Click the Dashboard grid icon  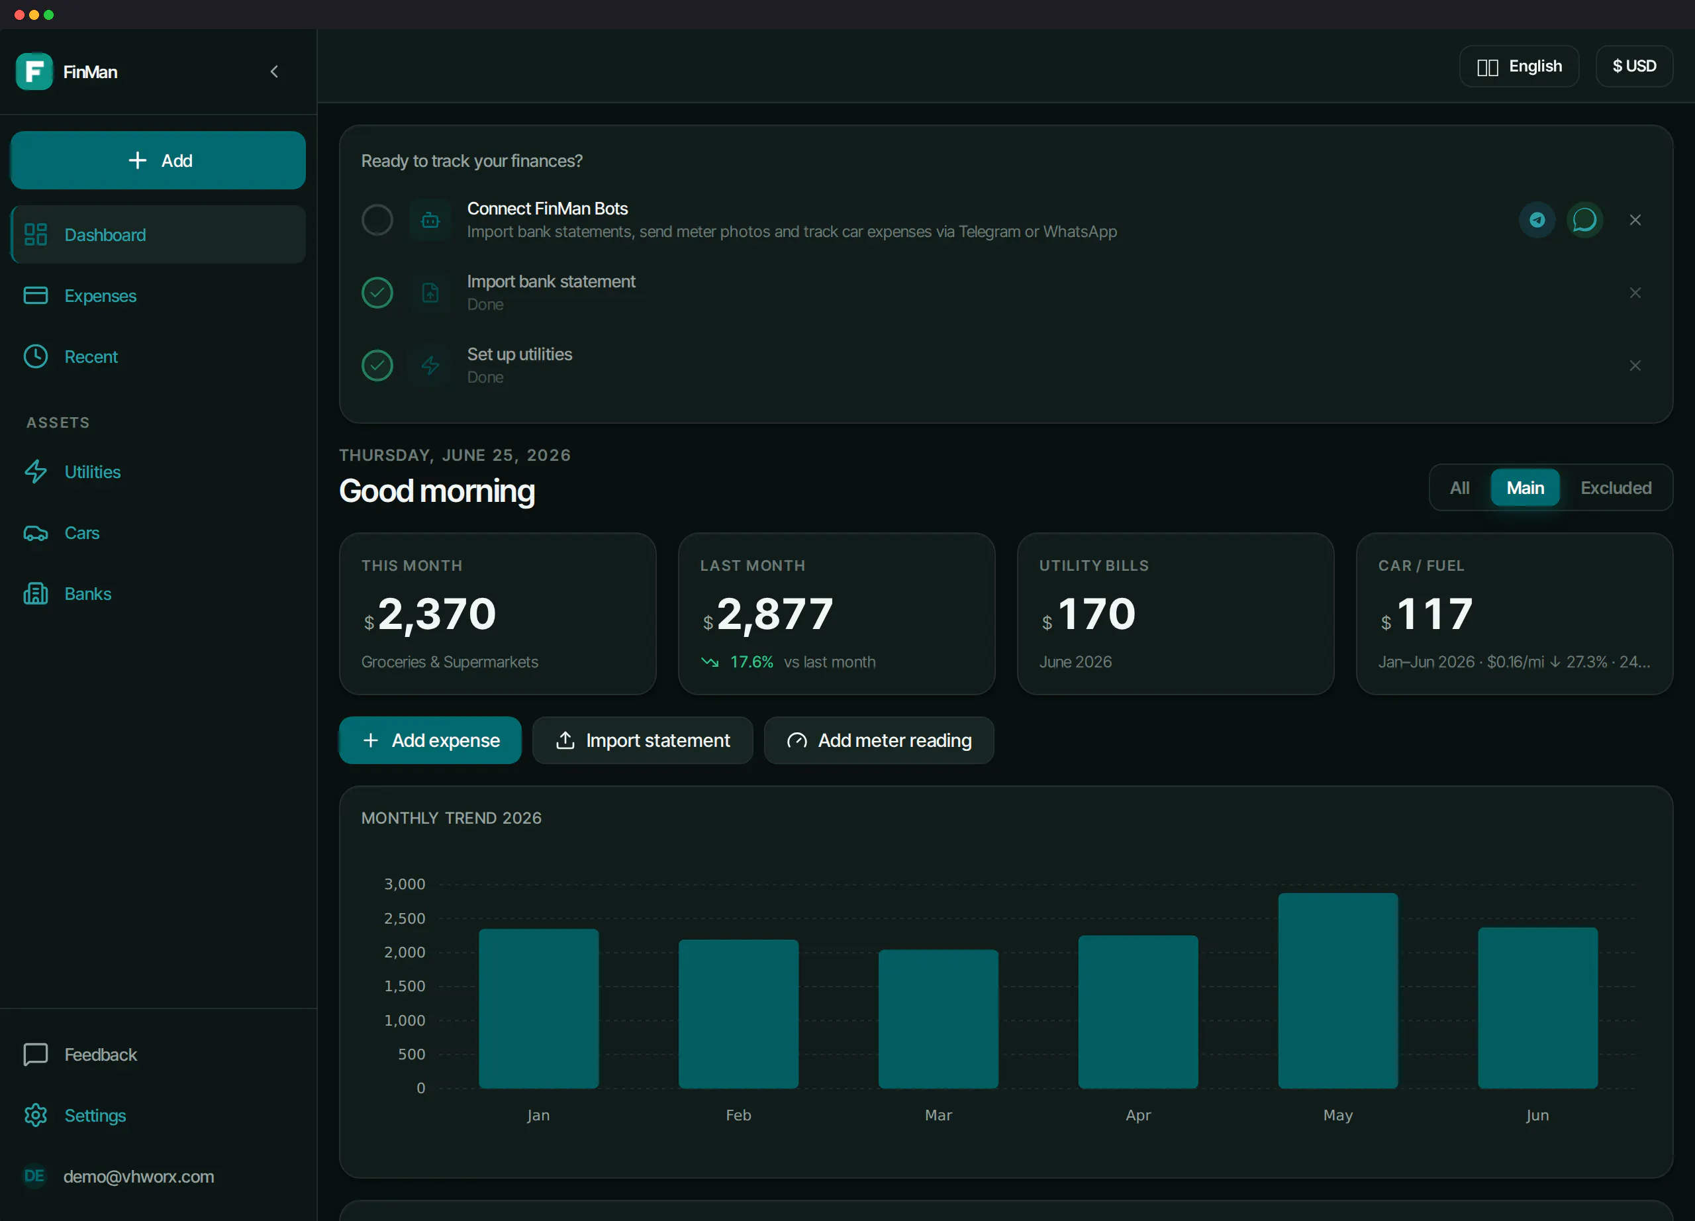tap(36, 234)
